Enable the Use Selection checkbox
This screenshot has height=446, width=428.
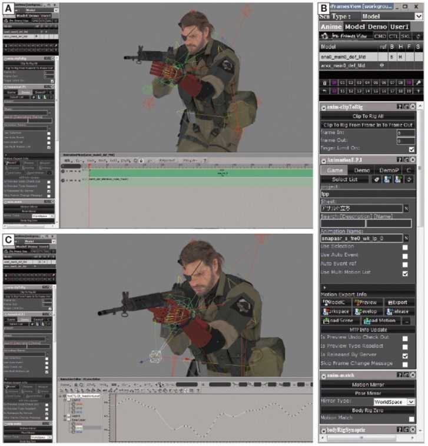pyautogui.click(x=405, y=248)
